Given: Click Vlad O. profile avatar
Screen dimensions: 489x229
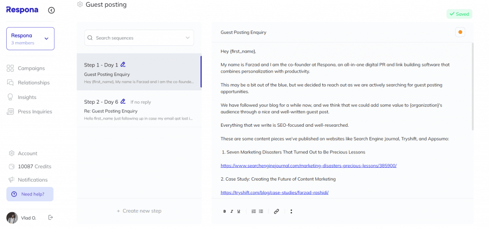Looking at the screenshot, I should coord(12,218).
